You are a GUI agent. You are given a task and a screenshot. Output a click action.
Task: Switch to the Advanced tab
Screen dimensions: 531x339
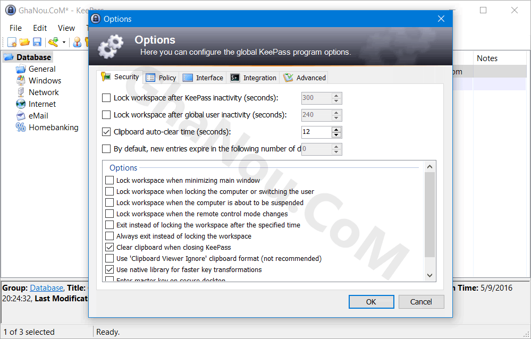coord(304,78)
